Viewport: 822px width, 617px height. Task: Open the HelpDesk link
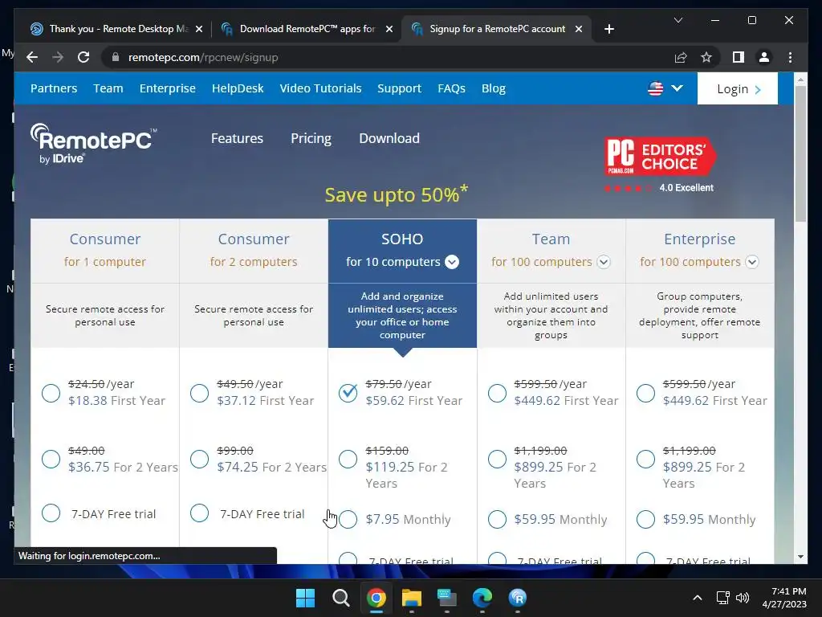[x=238, y=88]
